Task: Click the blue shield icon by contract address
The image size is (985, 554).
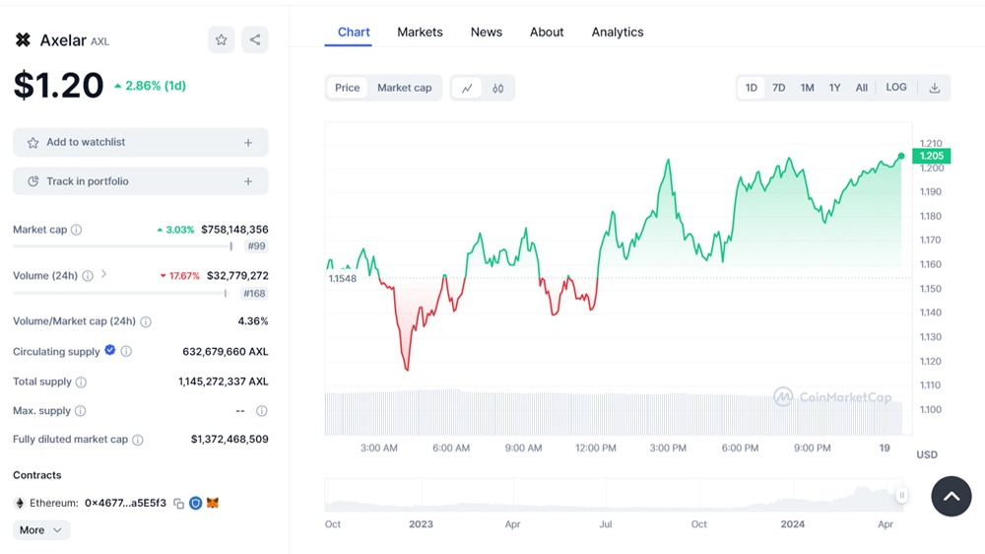Action: point(195,503)
